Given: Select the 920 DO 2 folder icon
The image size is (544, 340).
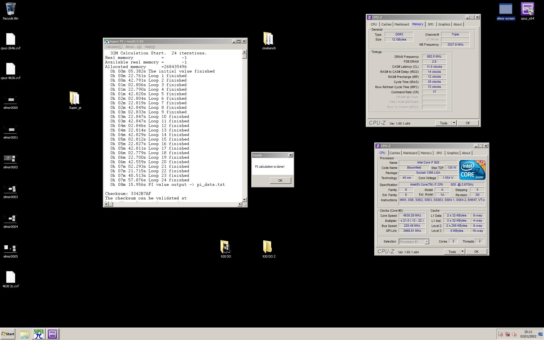Looking at the screenshot, I should pos(269,249).
